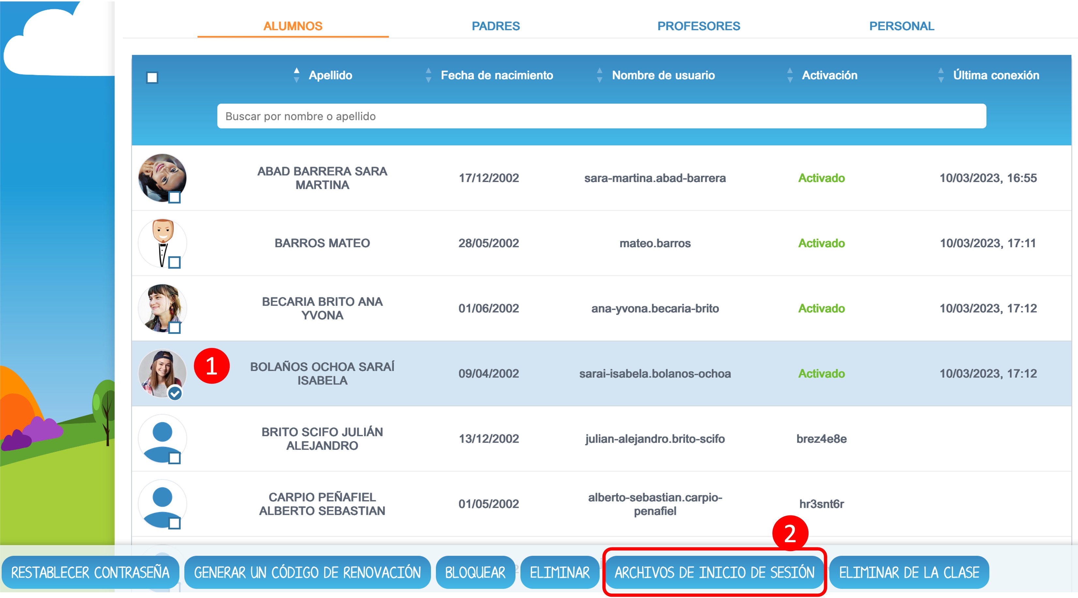1078x598 pixels.
Task: Click birth date 01/06/2002
Action: [488, 308]
